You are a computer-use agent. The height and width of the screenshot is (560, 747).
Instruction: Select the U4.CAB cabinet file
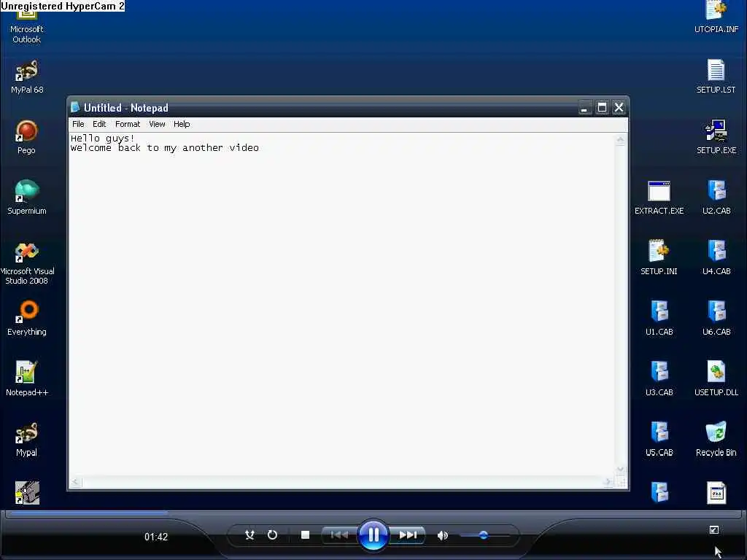[x=716, y=257]
